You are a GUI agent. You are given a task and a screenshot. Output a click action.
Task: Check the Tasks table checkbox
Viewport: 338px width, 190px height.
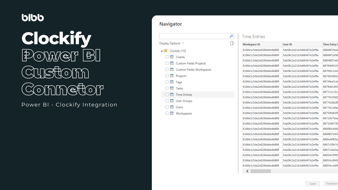pyautogui.click(x=167, y=88)
